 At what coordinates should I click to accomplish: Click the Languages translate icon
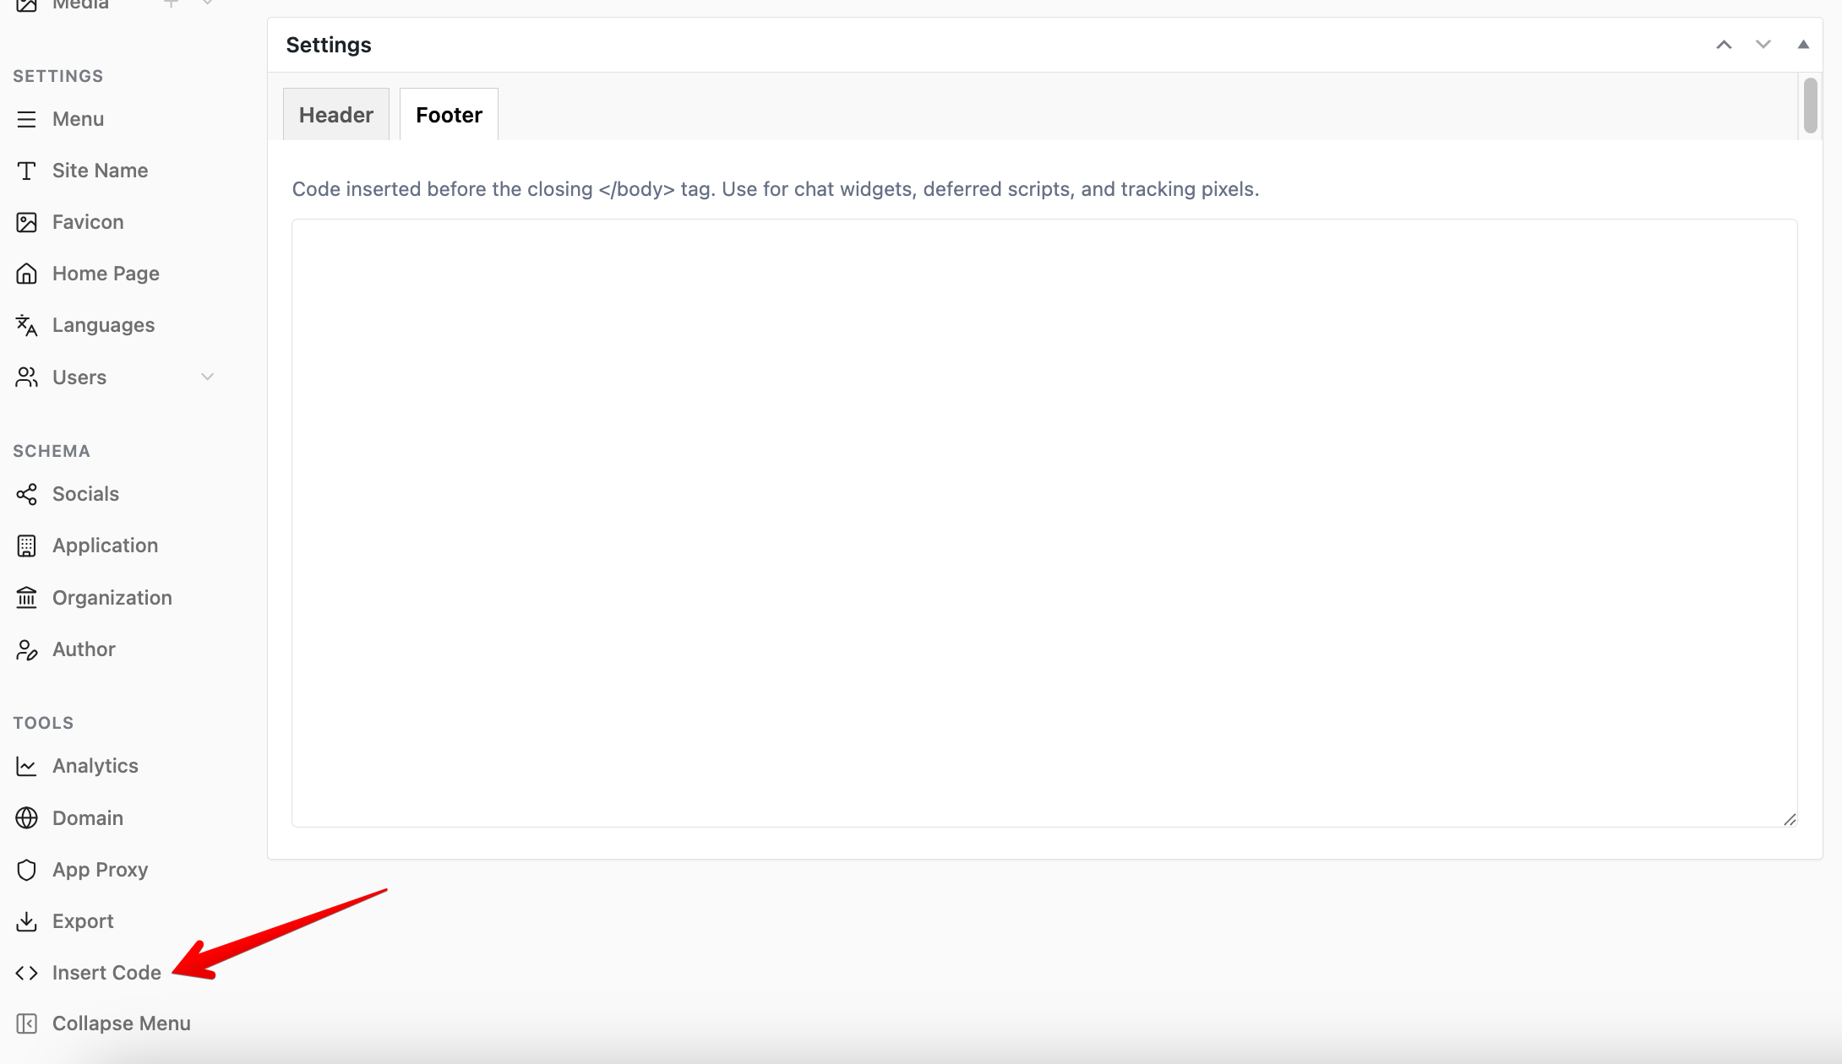(26, 325)
